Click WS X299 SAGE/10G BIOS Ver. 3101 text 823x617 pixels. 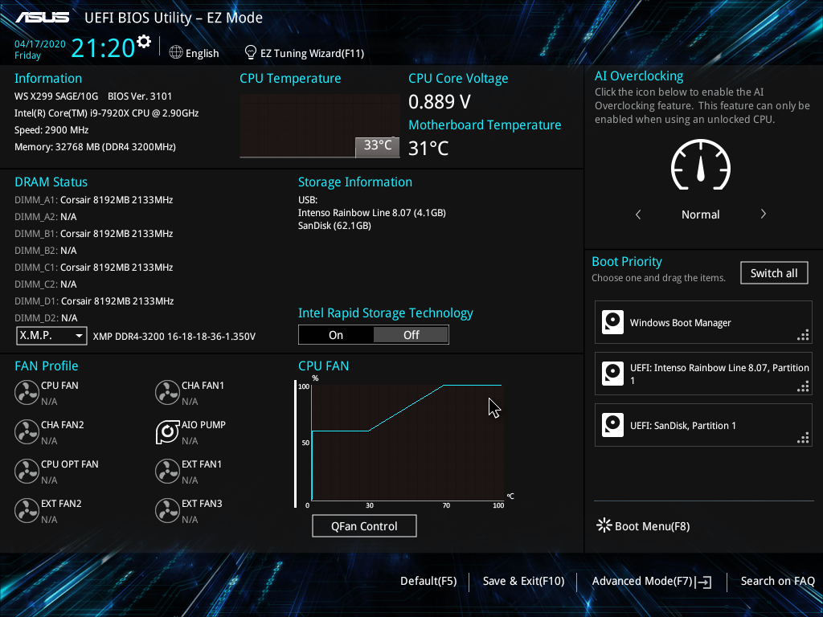pyautogui.click(x=93, y=96)
